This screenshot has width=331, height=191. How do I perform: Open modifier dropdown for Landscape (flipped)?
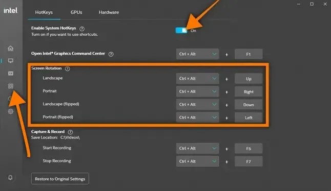click(x=198, y=105)
